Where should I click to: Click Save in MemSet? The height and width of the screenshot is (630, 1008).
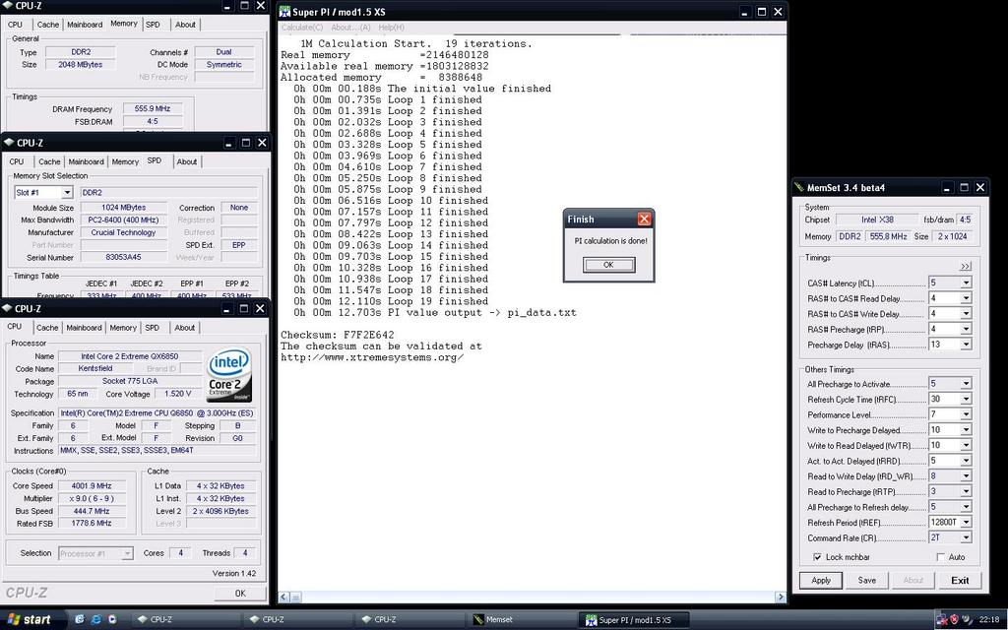point(867,580)
